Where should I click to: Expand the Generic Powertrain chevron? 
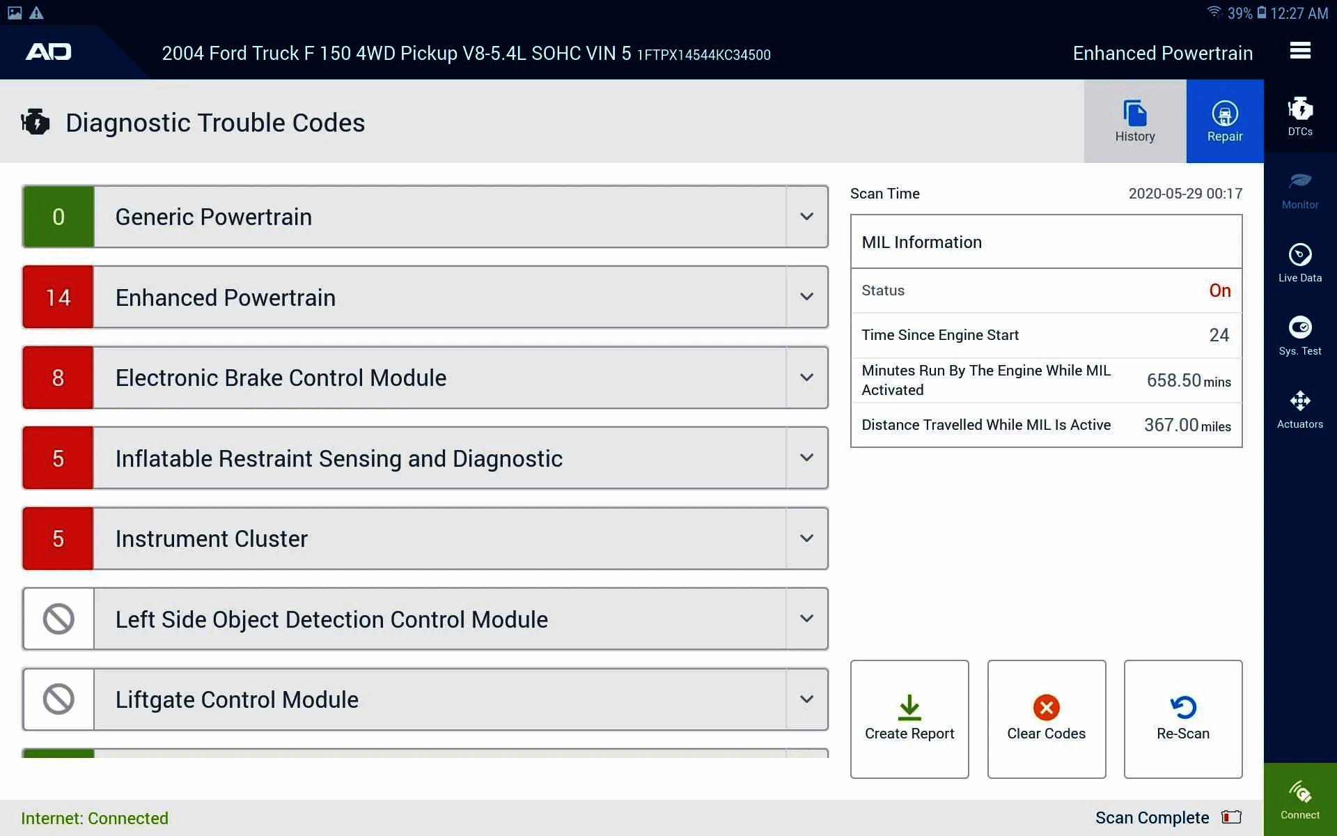tap(806, 217)
